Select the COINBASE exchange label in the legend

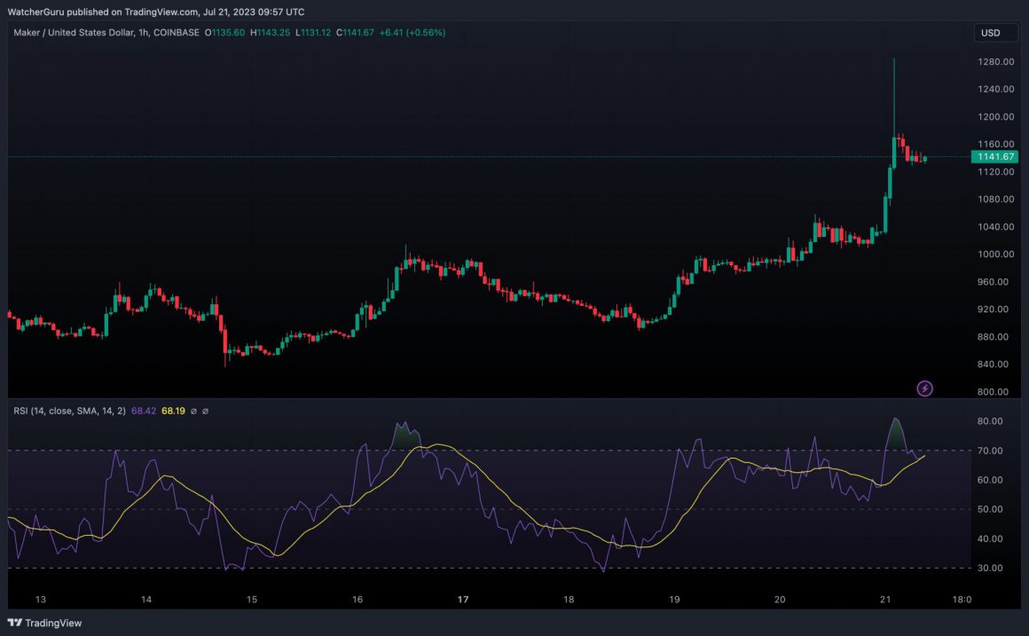tap(176, 32)
